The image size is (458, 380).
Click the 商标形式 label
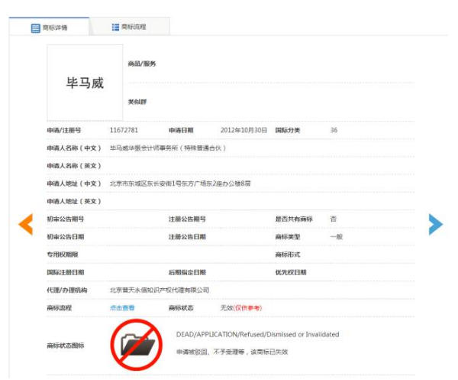(288, 255)
